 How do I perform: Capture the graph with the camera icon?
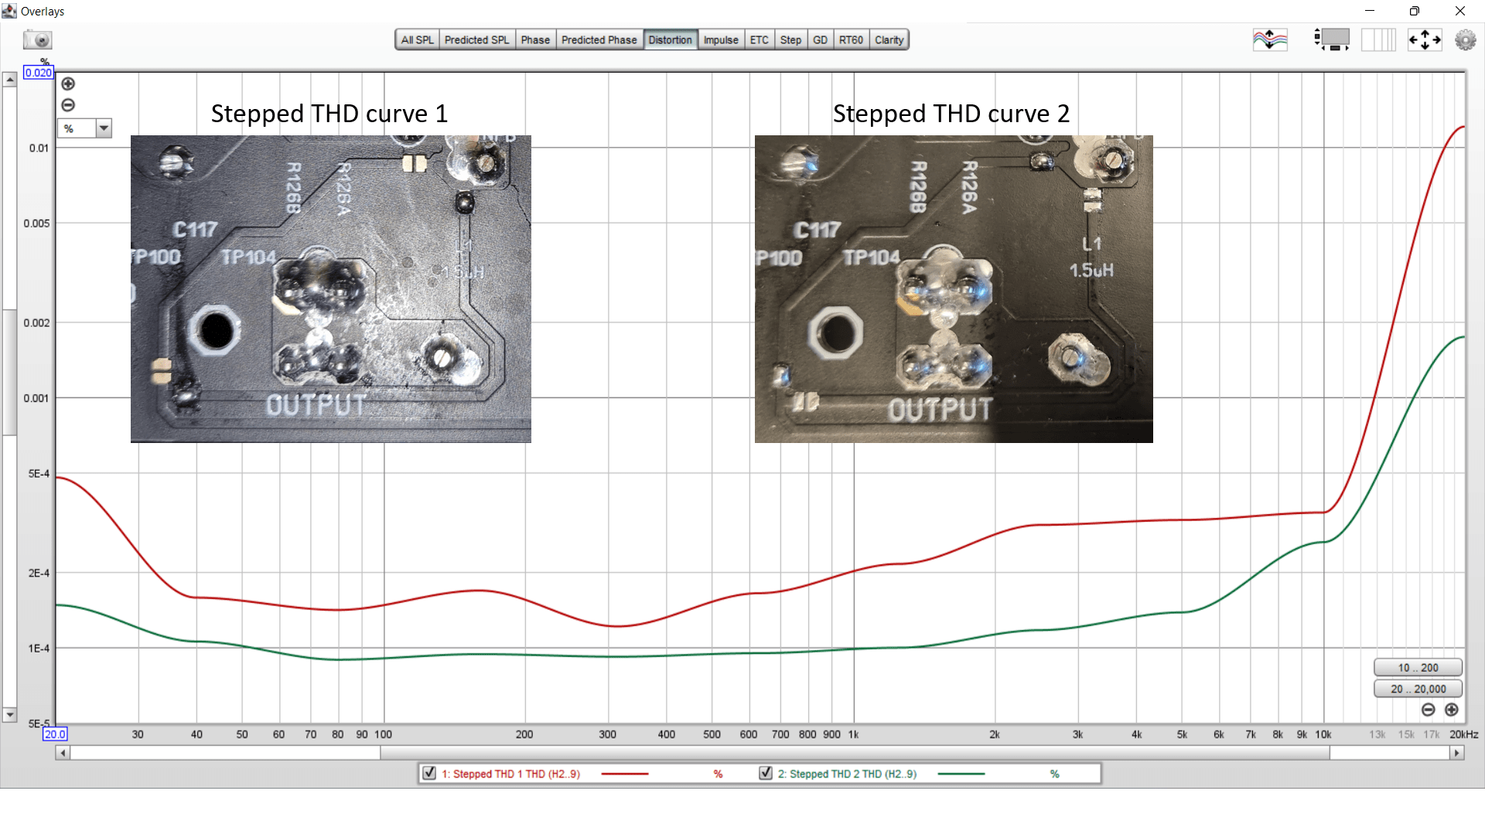coord(37,39)
